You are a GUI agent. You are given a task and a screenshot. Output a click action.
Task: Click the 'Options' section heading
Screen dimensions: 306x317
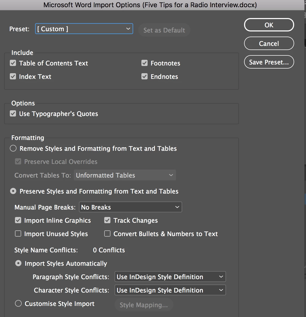tap(23, 103)
